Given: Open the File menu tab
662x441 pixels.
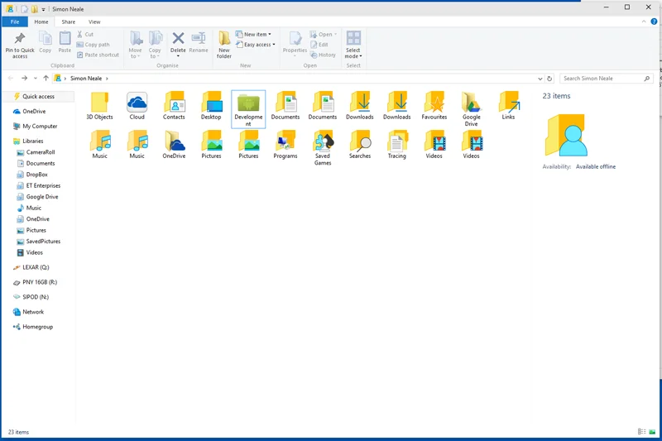Looking at the screenshot, I should (x=15, y=22).
